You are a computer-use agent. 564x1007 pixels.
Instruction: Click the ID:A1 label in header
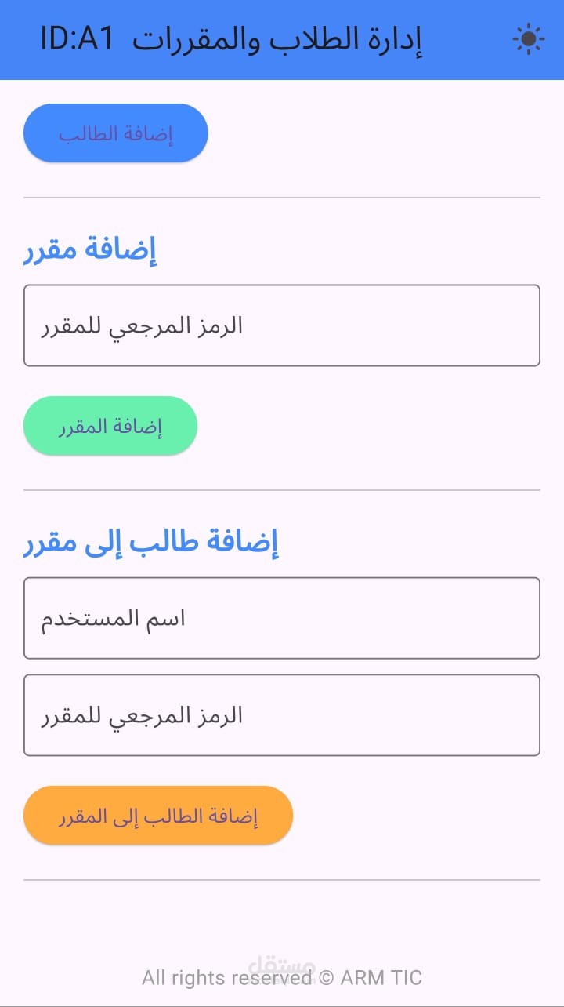click(77, 39)
